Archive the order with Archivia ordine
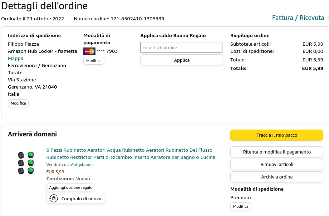Screen dimensions: 329x216 (276, 177)
